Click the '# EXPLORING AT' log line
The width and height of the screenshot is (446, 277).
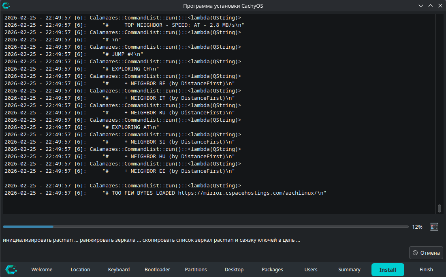click(x=82, y=127)
